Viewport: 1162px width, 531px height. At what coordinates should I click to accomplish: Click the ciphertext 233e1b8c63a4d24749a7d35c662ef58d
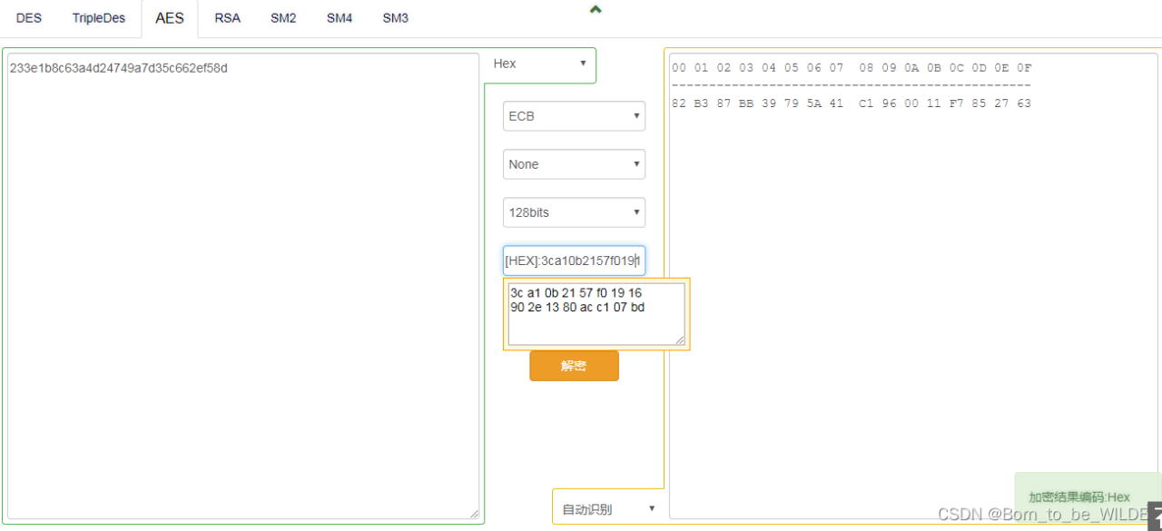(x=119, y=68)
